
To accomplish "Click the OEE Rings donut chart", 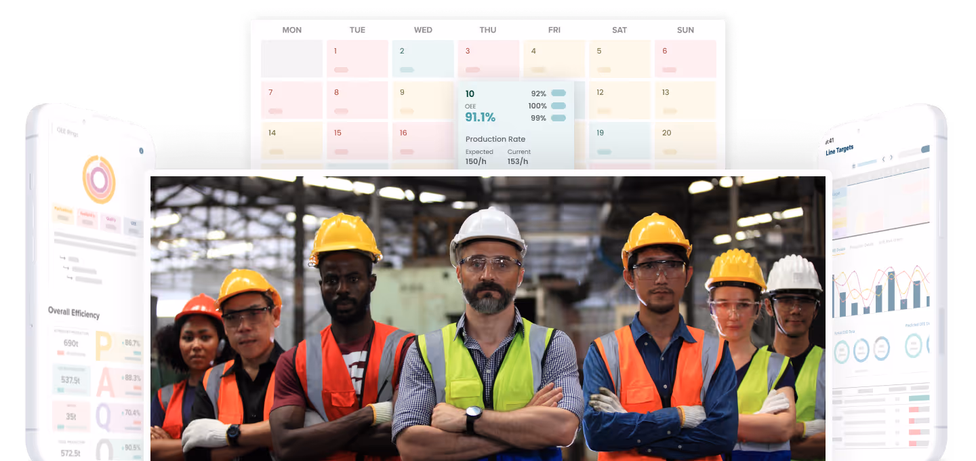I will click(x=99, y=178).
